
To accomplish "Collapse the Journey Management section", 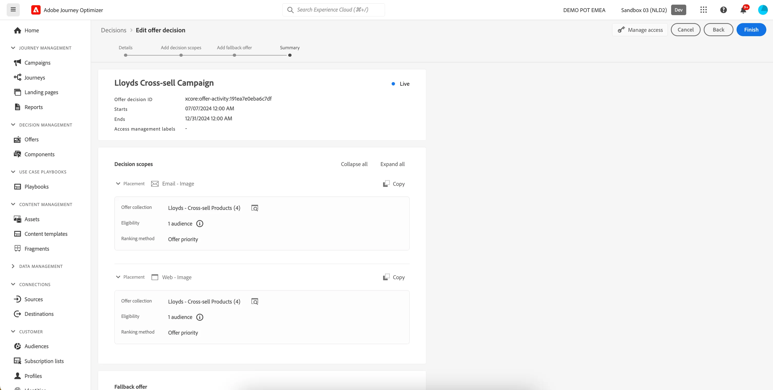I will [x=13, y=48].
